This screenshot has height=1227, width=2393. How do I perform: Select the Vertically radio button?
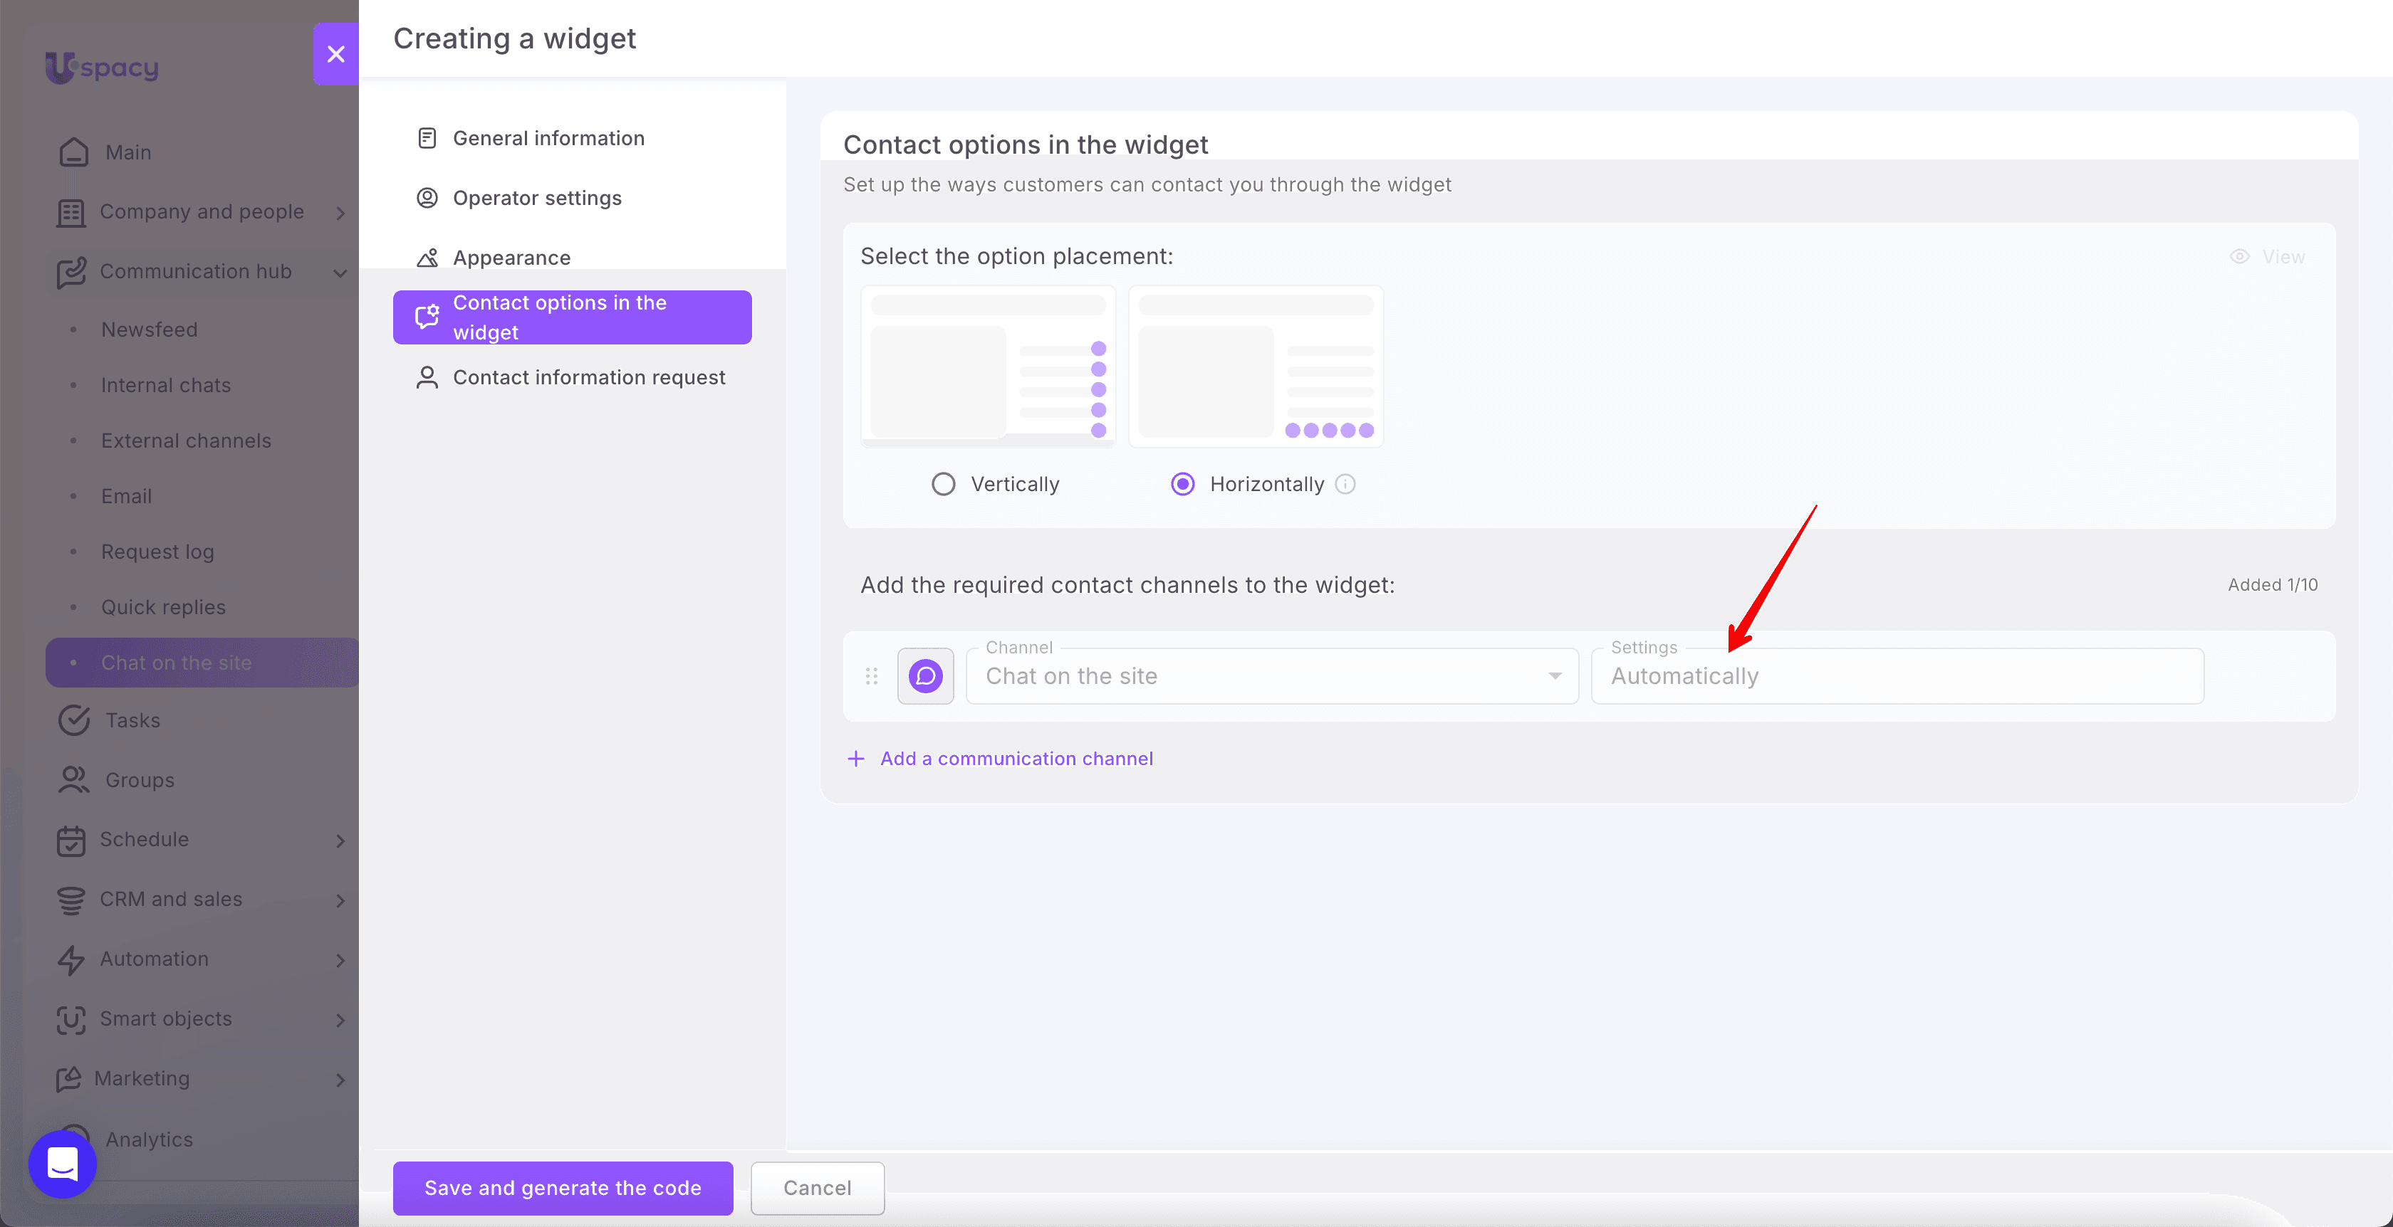click(x=943, y=483)
